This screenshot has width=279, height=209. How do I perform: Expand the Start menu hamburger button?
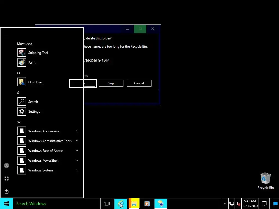tap(7, 35)
